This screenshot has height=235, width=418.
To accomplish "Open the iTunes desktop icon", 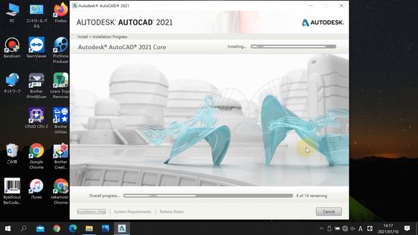I will tap(37, 189).
